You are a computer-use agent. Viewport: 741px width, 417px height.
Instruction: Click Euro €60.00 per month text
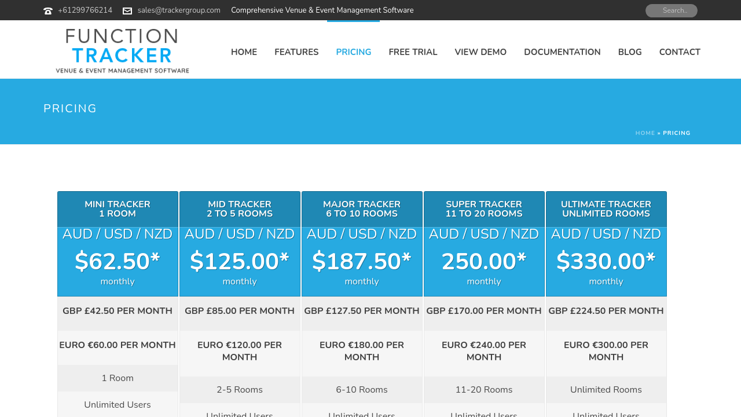tap(118, 345)
